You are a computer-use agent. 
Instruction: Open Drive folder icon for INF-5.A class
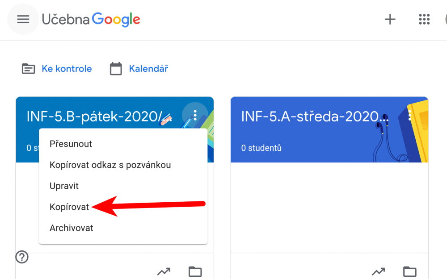point(410,271)
